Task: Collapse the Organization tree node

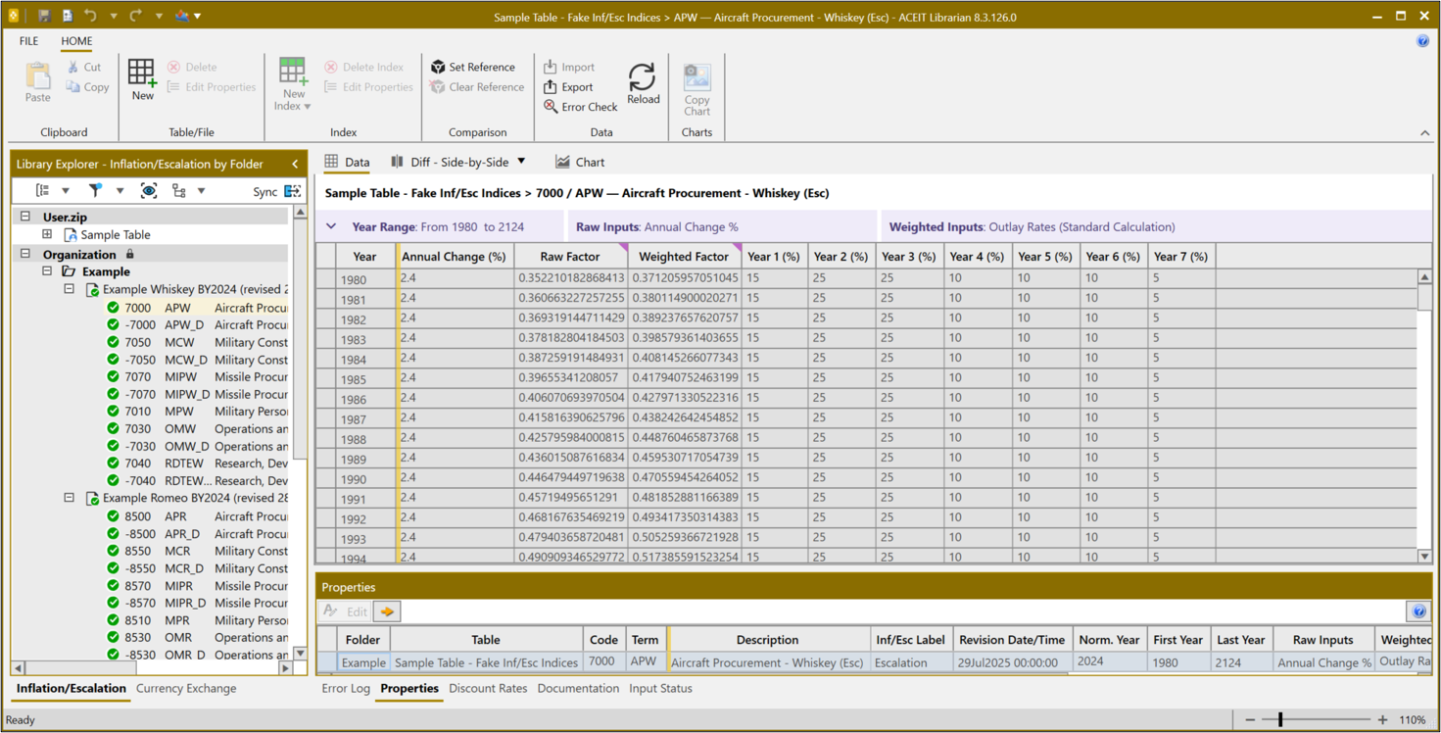Action: [25, 254]
